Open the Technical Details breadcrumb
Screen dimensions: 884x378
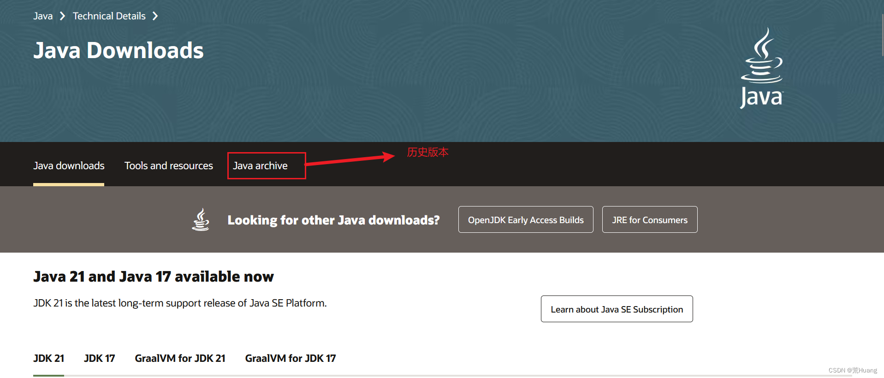pyautogui.click(x=109, y=16)
